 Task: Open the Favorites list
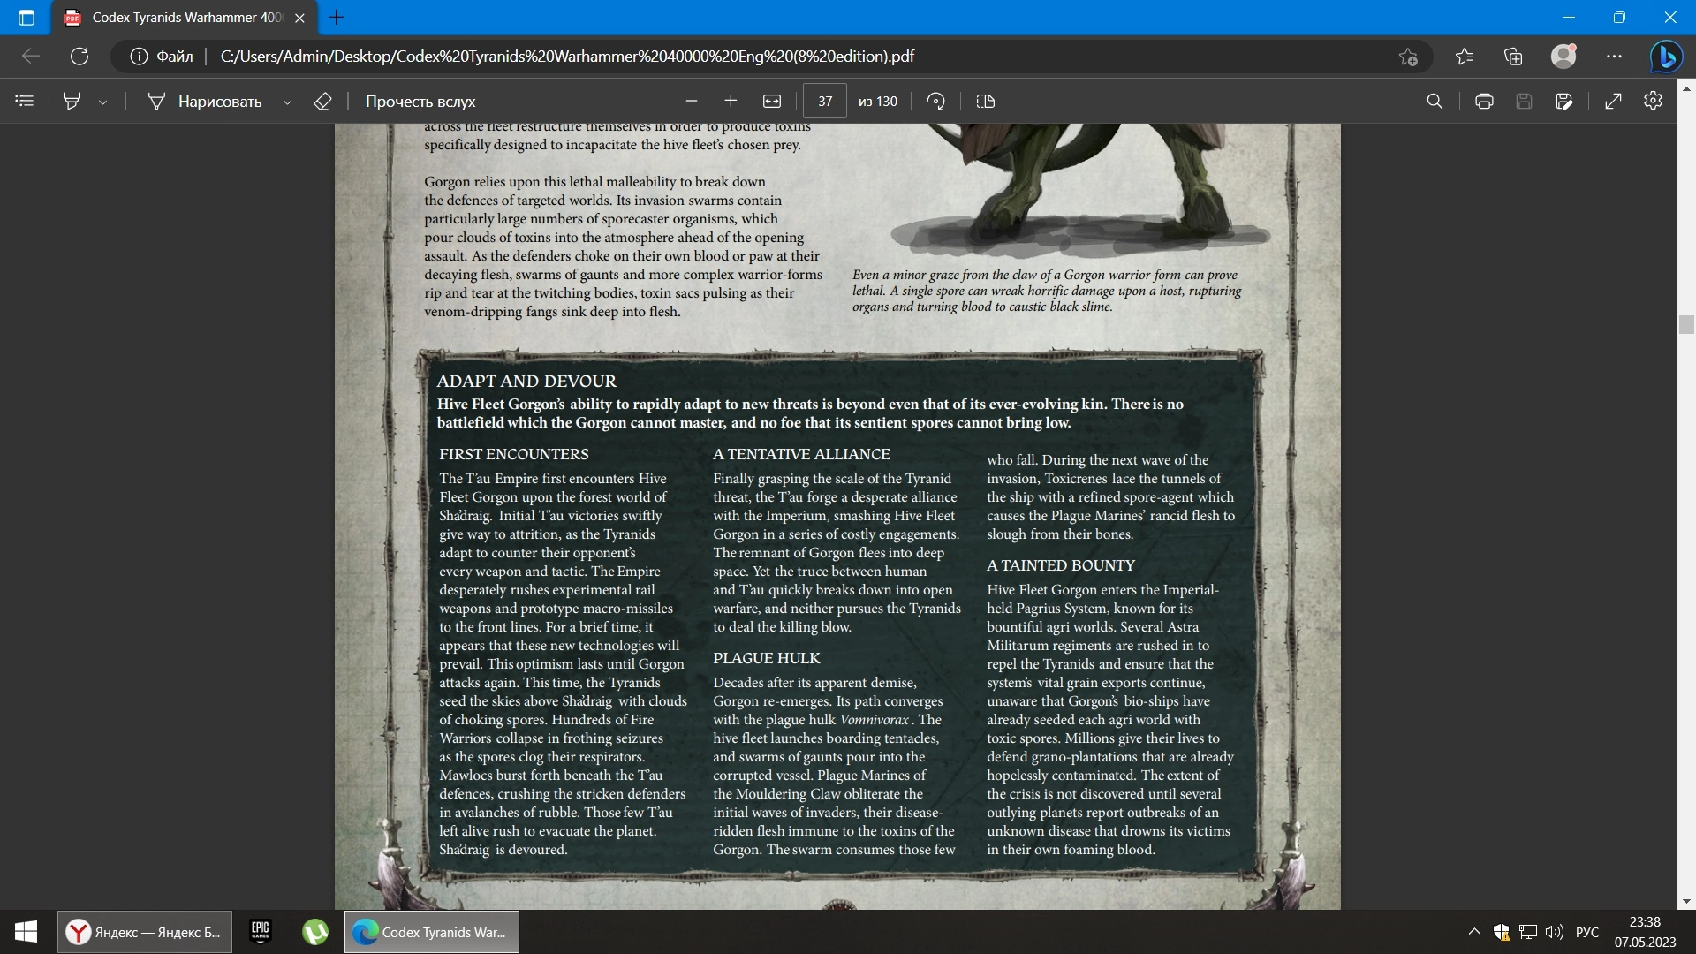click(1465, 57)
